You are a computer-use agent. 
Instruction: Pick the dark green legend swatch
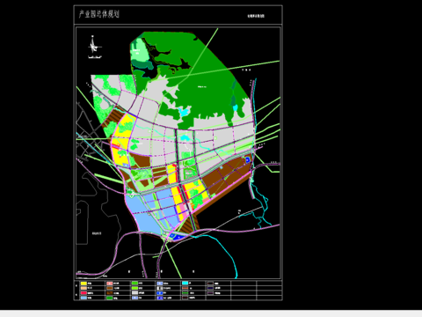tap(109, 298)
